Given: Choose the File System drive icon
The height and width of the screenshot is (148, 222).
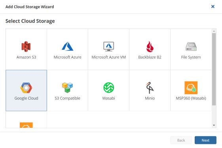Looking at the screenshot, I should [191, 47].
